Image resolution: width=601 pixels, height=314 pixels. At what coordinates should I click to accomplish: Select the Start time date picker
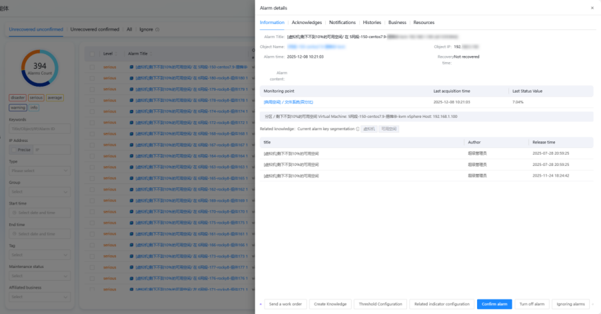(x=39, y=213)
